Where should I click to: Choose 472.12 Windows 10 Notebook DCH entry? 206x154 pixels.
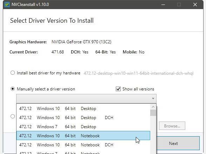[x=83, y=145]
